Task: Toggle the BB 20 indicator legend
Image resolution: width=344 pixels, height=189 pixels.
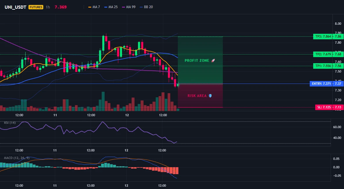Action: coord(146,7)
